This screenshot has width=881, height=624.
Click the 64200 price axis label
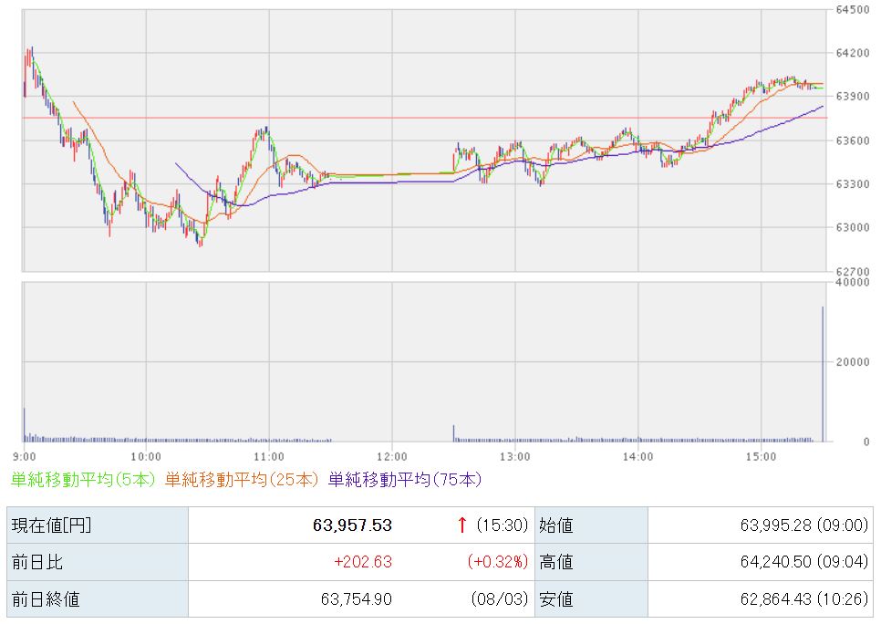pos(853,53)
